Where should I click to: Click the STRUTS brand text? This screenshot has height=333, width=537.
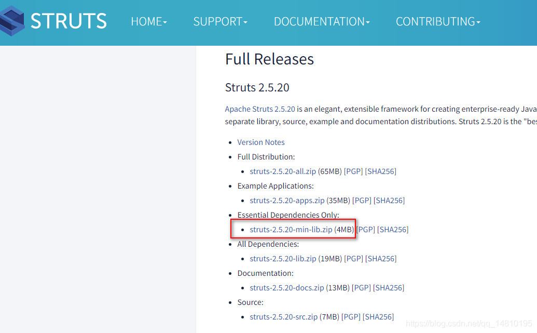coord(68,21)
